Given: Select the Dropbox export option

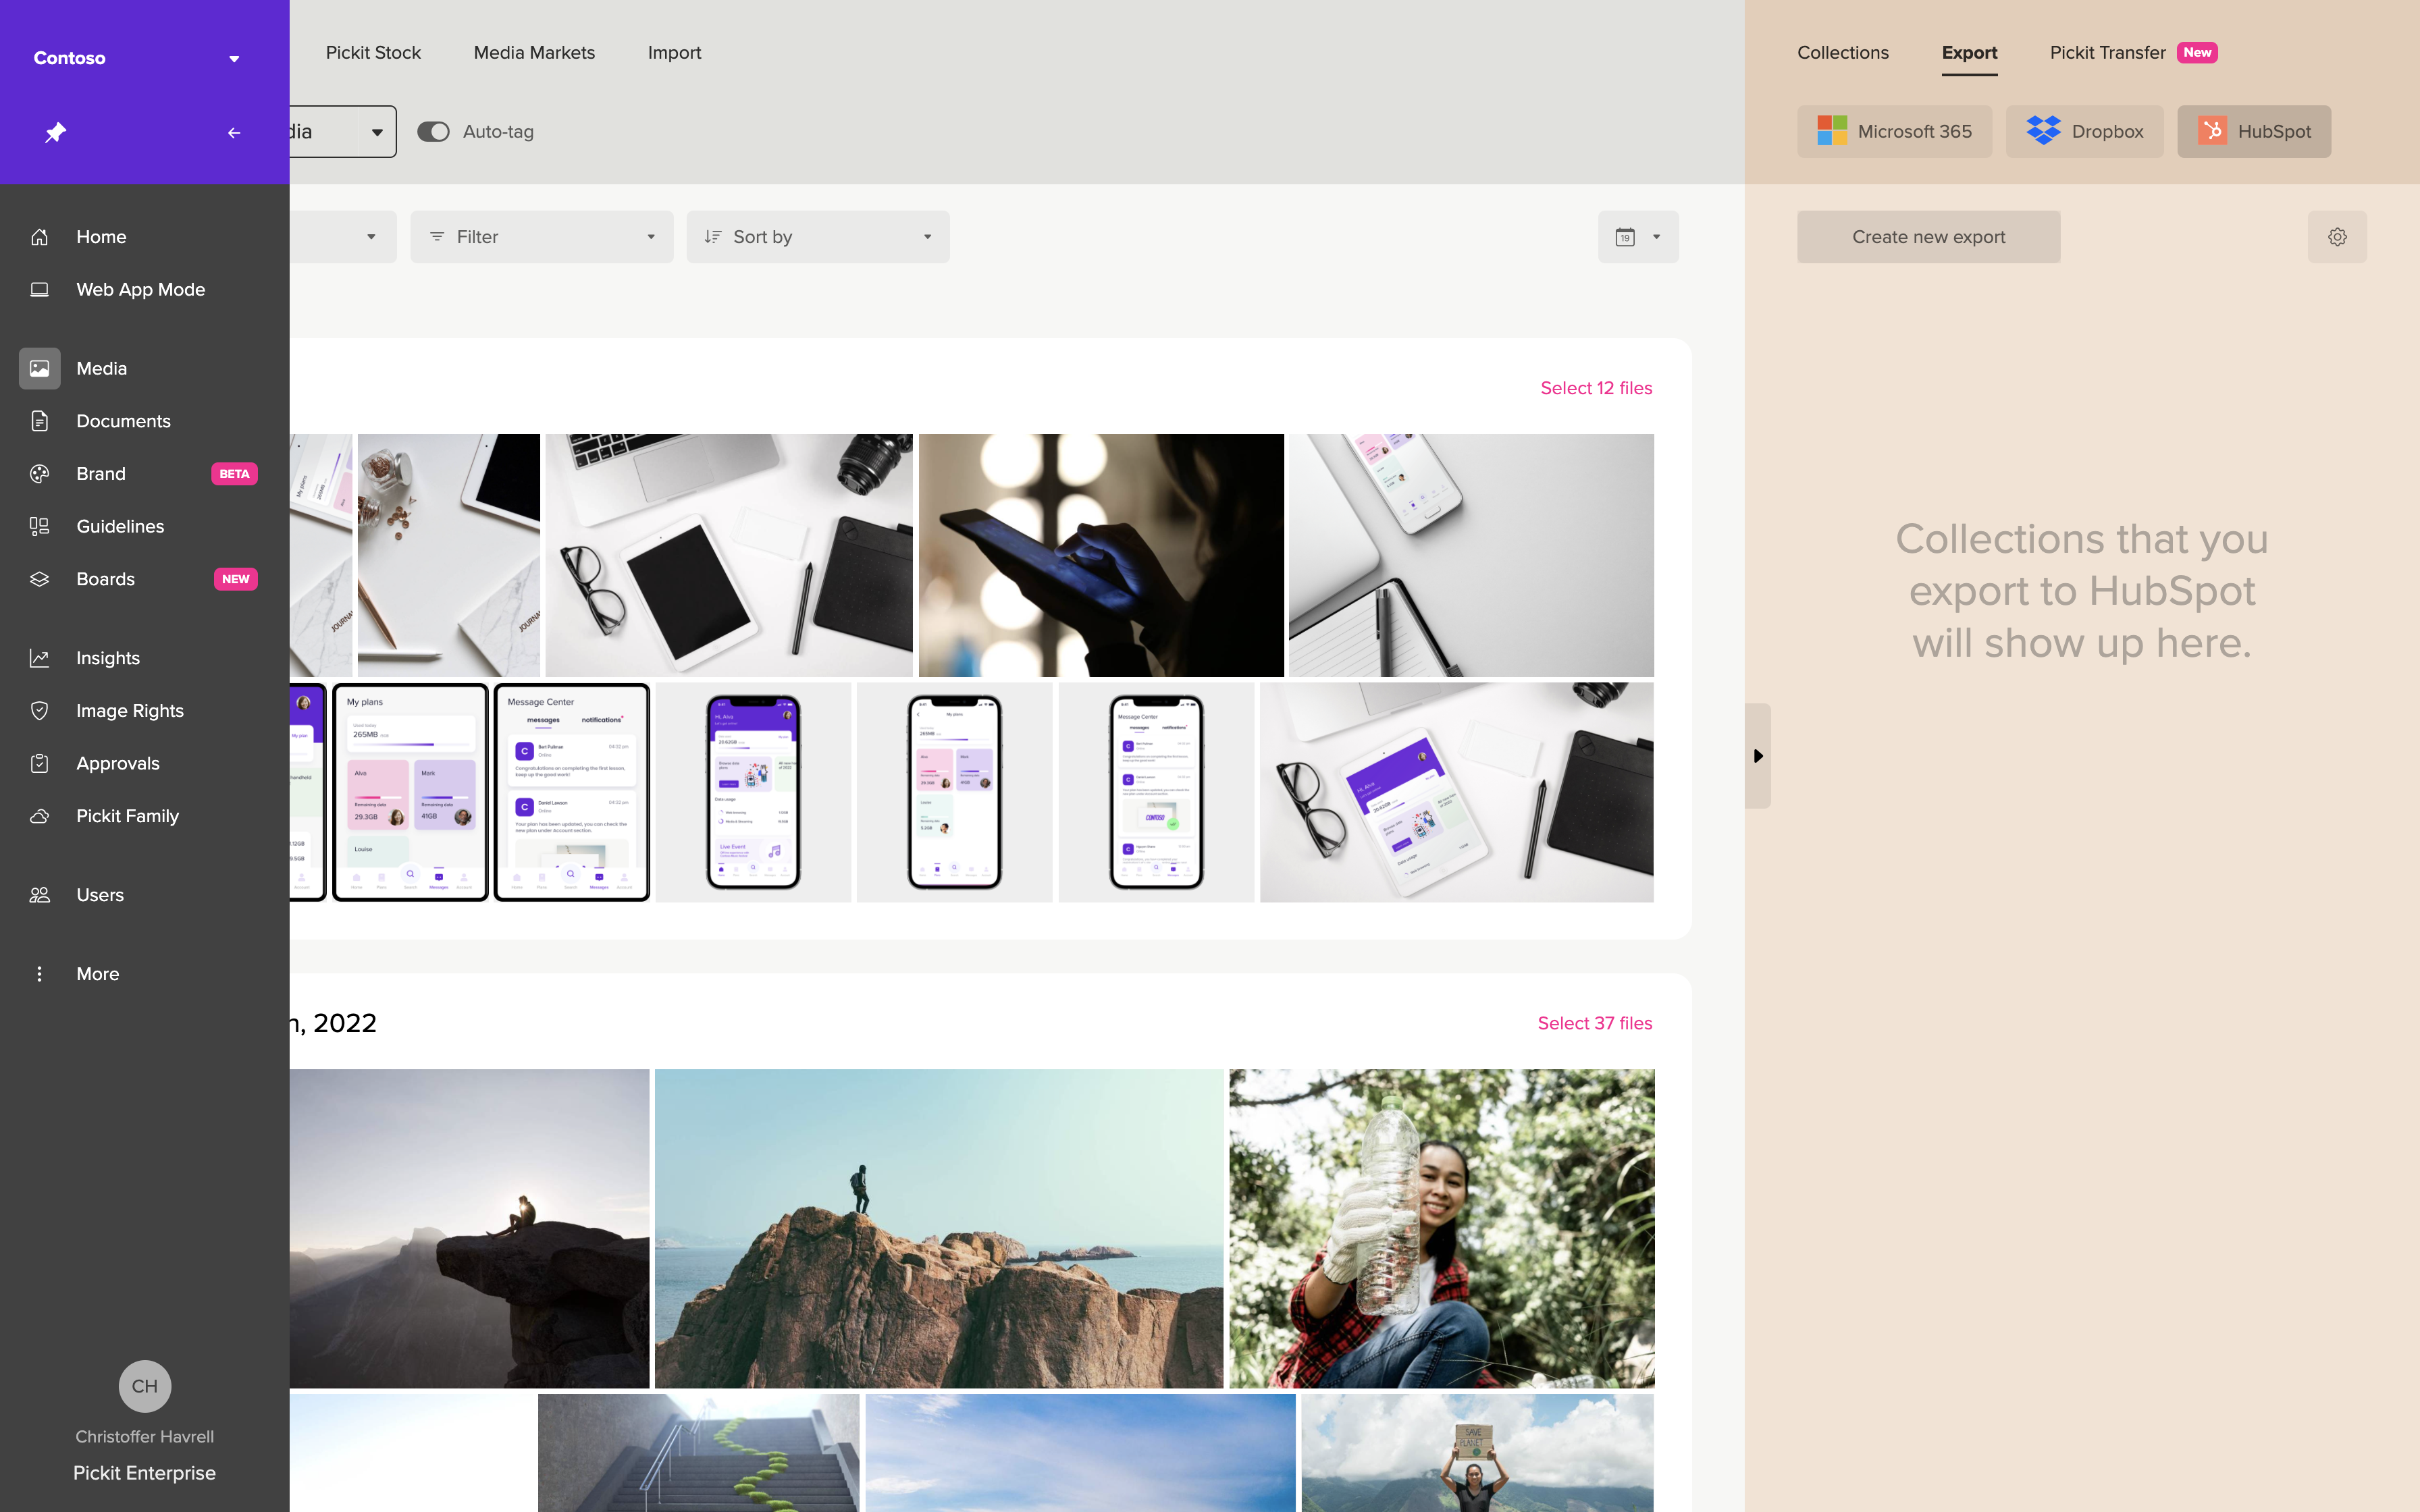Looking at the screenshot, I should [2084, 132].
